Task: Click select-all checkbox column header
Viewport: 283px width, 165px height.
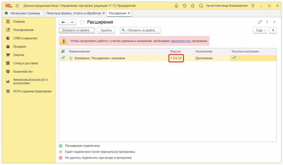Action: [63, 51]
